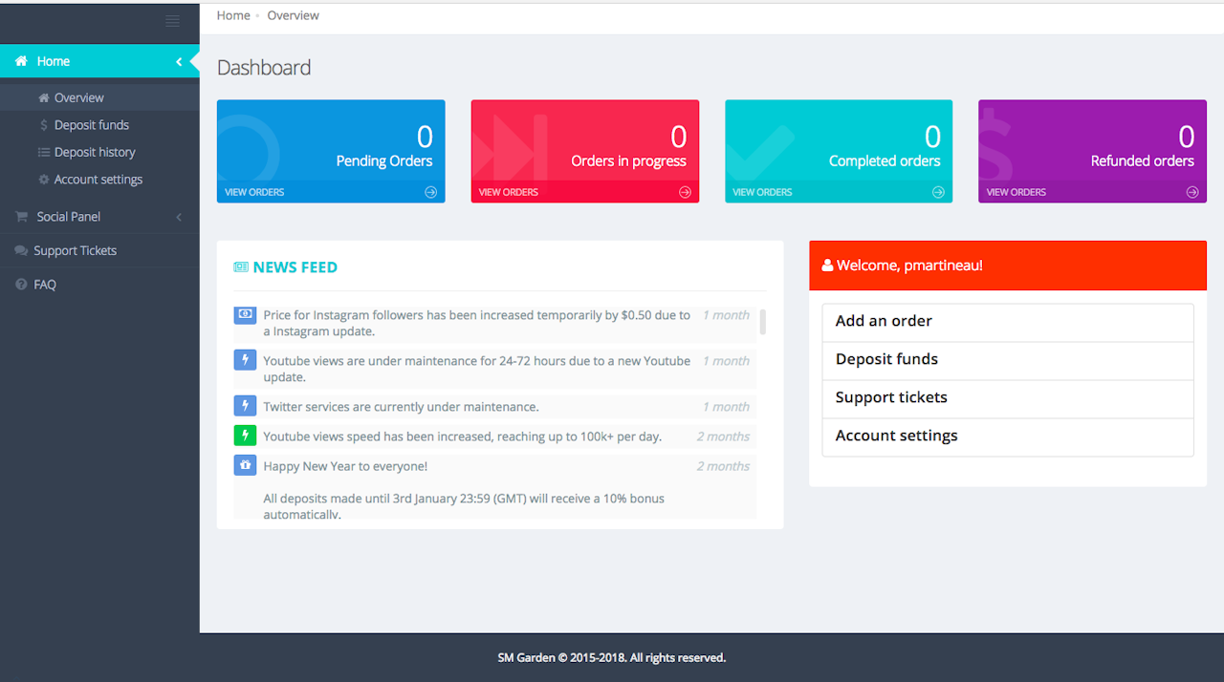Click the FAQ question mark icon

tap(21, 285)
